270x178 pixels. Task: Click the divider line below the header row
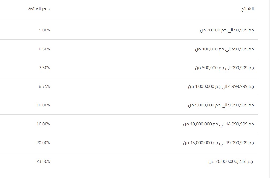(x=129, y=21)
